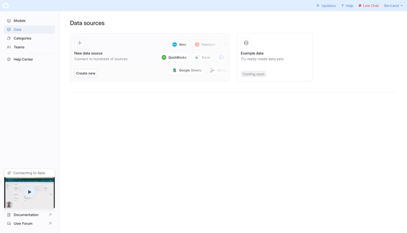This screenshot has height=233, width=407.
Task: Pick the QuickBooks integration chip
Action: coord(174,57)
